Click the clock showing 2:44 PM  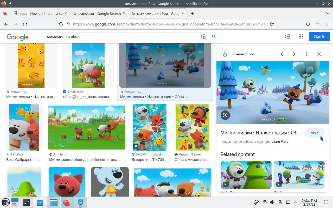click(x=309, y=202)
